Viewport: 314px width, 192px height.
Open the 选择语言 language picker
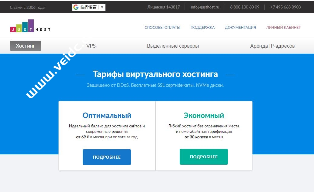(88, 7)
